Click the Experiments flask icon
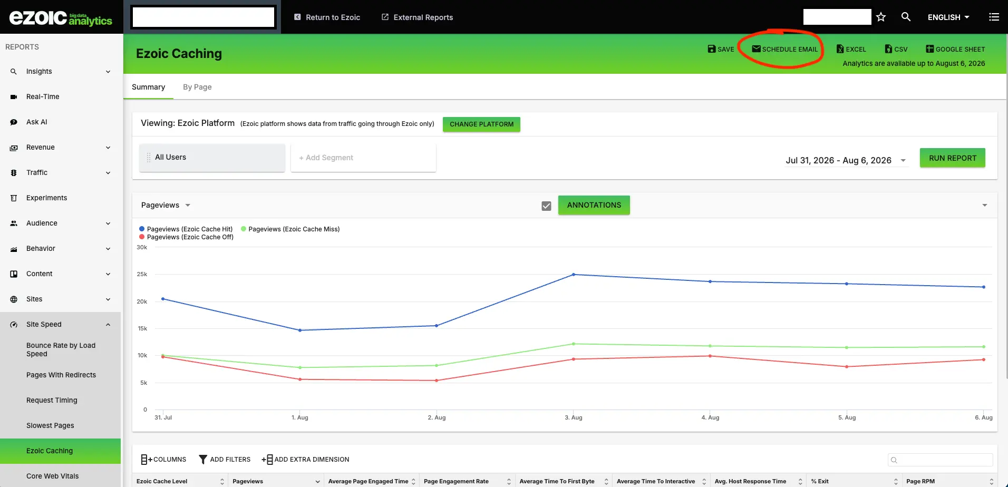The width and height of the screenshot is (1008, 487). pos(14,198)
